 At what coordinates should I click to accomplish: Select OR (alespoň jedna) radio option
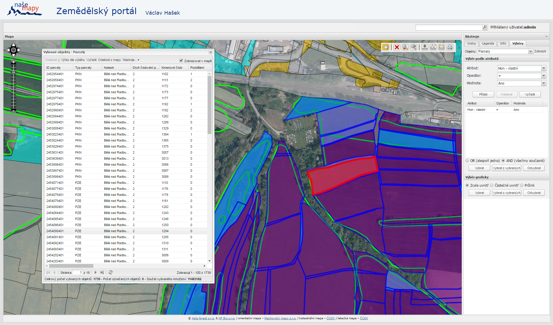tap(467, 160)
